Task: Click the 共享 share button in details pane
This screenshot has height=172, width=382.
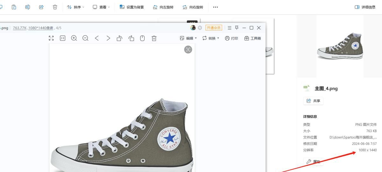Action: click(x=313, y=101)
